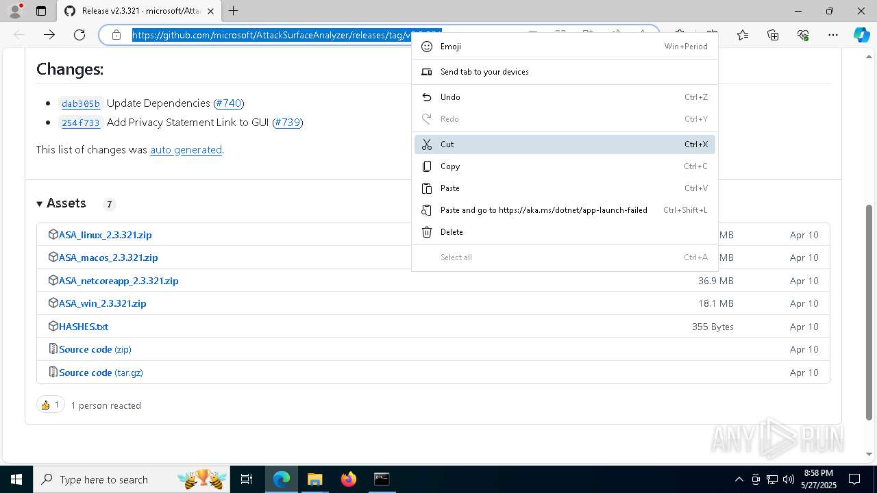Download ASA_win_2.3.321.zip
This screenshot has width=877, height=493.
point(103,303)
